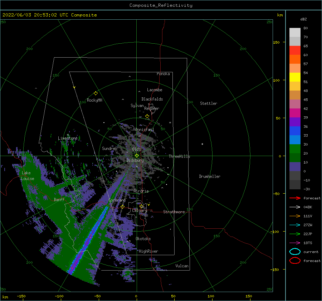The image size is (322, 301).
Task: Pick the green swatch between 30 and 20
Action: pos(295,149)
